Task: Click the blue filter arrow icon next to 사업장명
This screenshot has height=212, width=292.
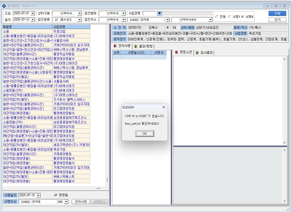Action: (x=159, y=13)
